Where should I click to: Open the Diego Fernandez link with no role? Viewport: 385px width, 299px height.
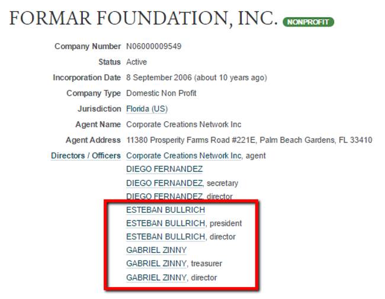(x=164, y=170)
